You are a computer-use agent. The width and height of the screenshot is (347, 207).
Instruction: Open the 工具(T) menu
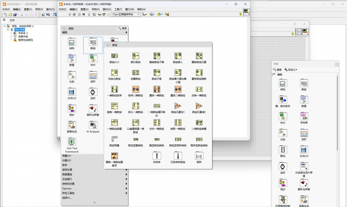point(118,9)
